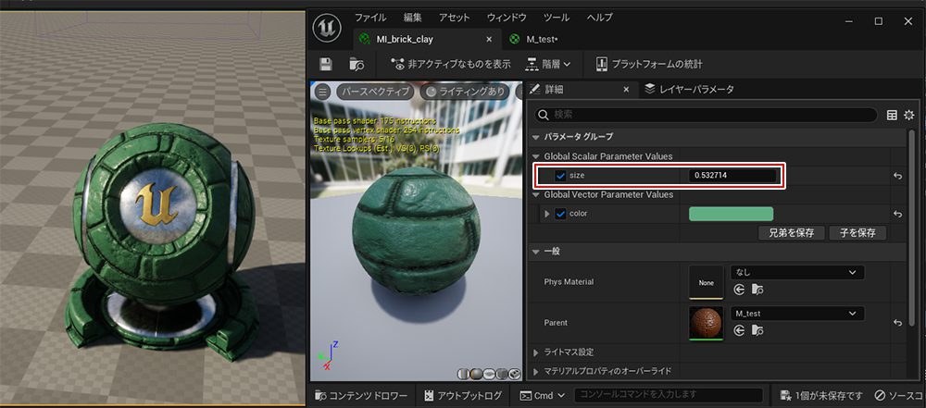
Task: Click Browse to asset icon in toolbar
Action: point(357,64)
